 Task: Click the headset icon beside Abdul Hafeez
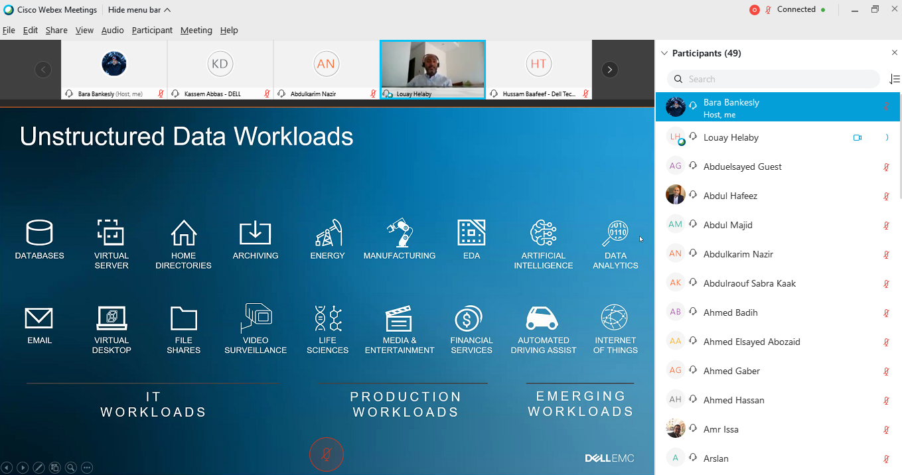[x=693, y=196]
